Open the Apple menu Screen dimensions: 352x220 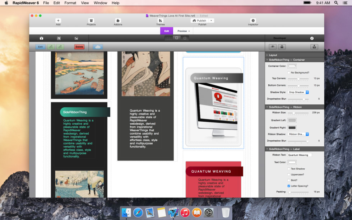6,3
